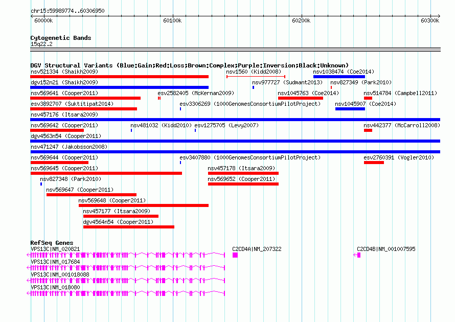Image resolution: width=455 pixels, height=322 pixels.
Task: Click the 60000k ruler tick label
Action: [43, 20]
